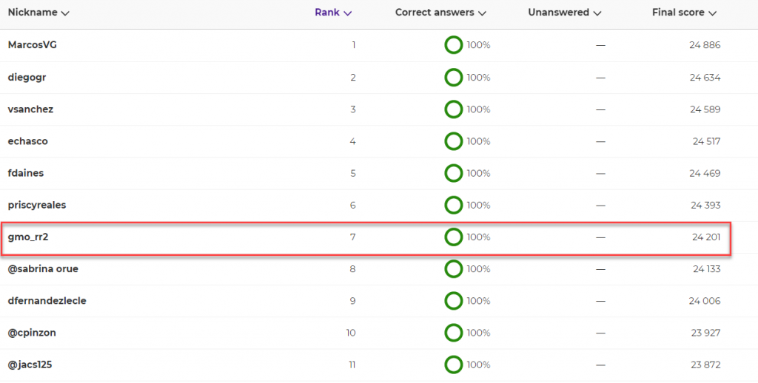Click the green accuracy ring for priscyreales
This screenshot has height=383, width=758.
[x=454, y=206]
